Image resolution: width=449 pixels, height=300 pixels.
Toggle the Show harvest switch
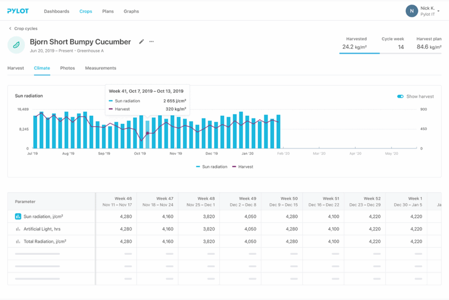[x=400, y=96]
